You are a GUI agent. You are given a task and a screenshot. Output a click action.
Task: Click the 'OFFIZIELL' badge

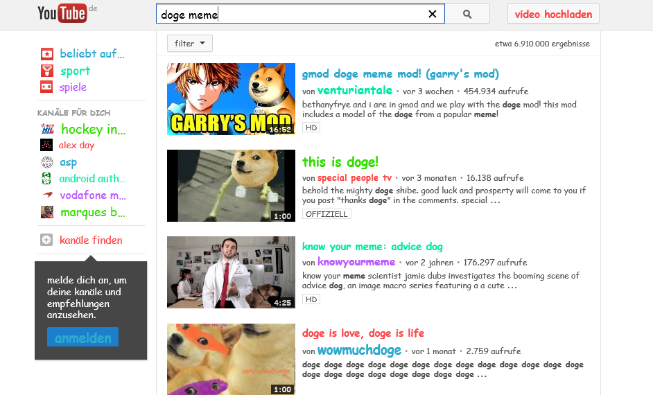coord(326,214)
